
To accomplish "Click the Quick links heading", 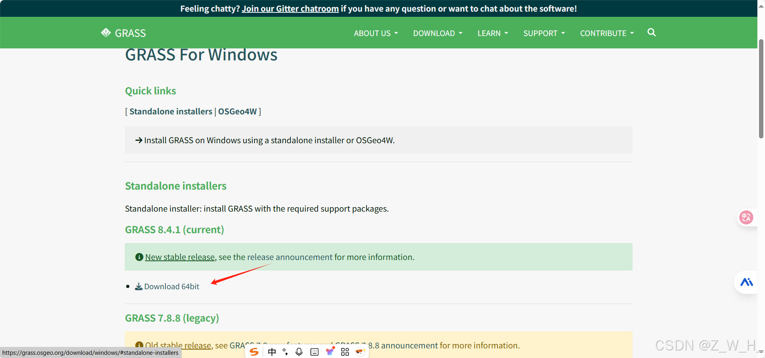I will coord(150,91).
